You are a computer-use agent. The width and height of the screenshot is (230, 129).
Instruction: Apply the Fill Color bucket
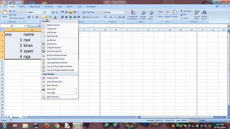coord(50,17)
